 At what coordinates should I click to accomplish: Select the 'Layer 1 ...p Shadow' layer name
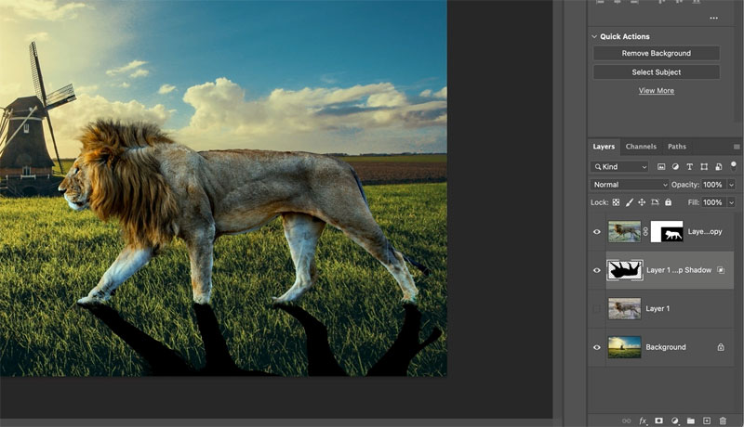679,270
